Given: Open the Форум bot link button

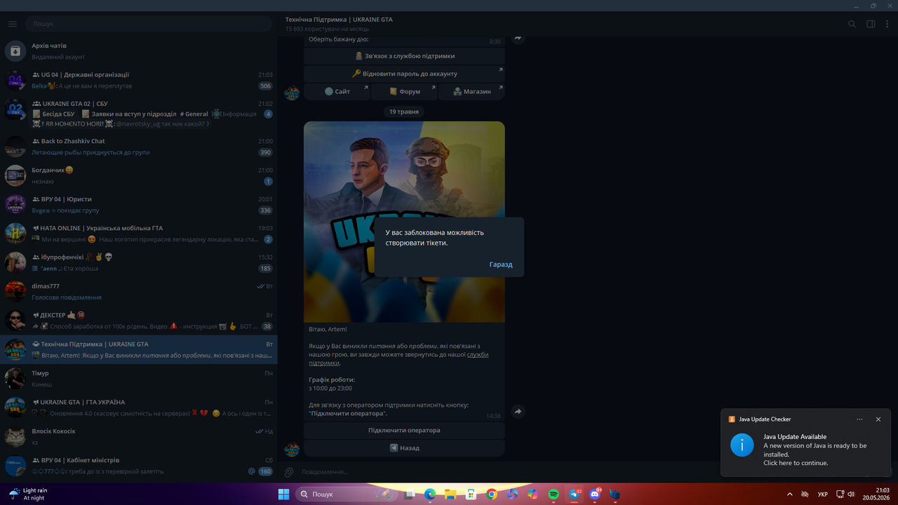Looking at the screenshot, I should coord(404,91).
